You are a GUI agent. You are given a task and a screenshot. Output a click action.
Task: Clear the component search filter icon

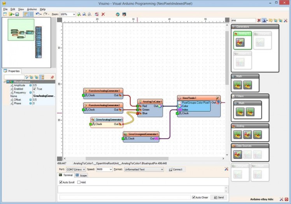click(x=259, y=20)
